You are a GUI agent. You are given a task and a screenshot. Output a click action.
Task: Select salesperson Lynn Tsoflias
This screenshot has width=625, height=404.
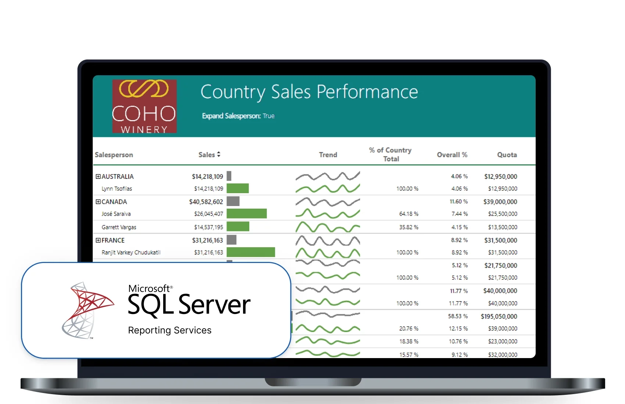point(117,189)
